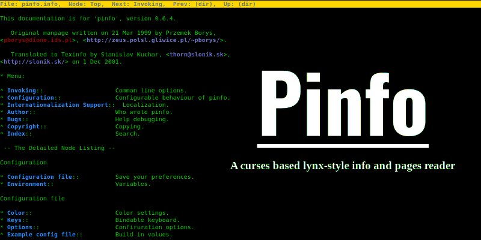Go to the Author node
This screenshot has height=240, width=481.
pyautogui.click(x=18, y=112)
